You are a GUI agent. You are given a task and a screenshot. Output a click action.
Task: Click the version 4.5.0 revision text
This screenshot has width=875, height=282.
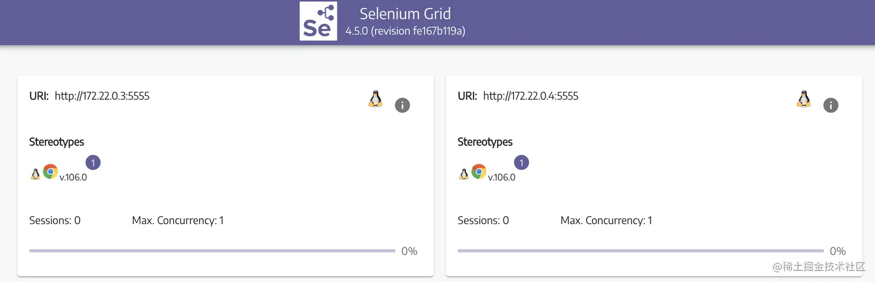click(405, 31)
